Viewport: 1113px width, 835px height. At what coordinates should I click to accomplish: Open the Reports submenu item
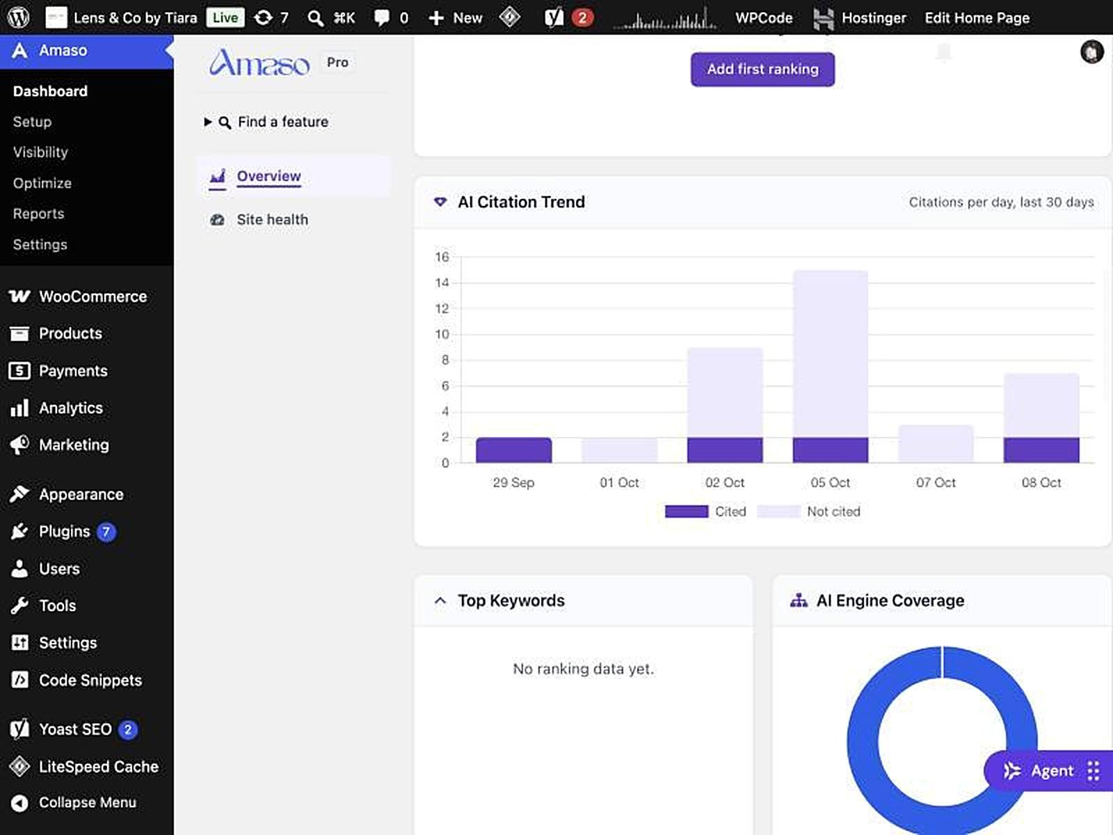pos(38,214)
